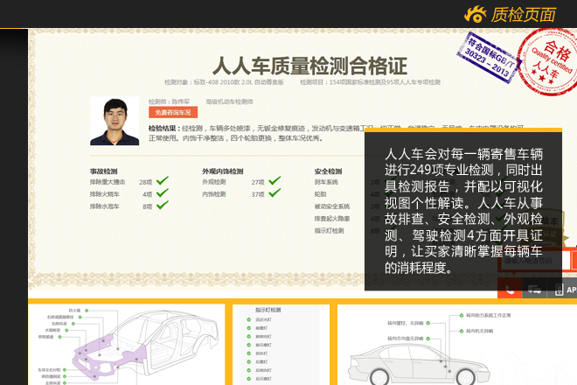Screen dimensions: 577x385
Task: Click the dark overlay describing 249项专业检测
Action: tap(463, 209)
